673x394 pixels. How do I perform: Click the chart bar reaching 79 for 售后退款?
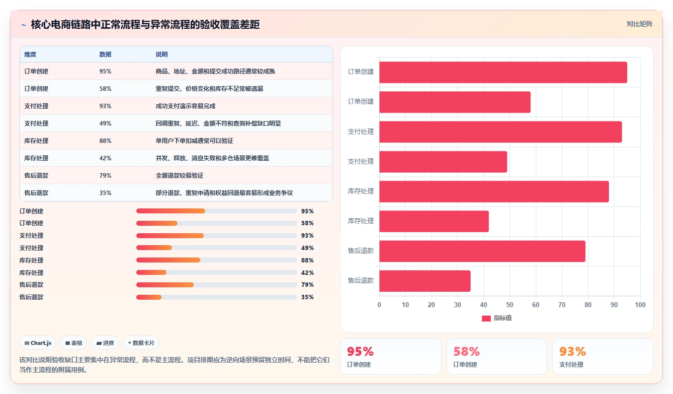coord(482,251)
